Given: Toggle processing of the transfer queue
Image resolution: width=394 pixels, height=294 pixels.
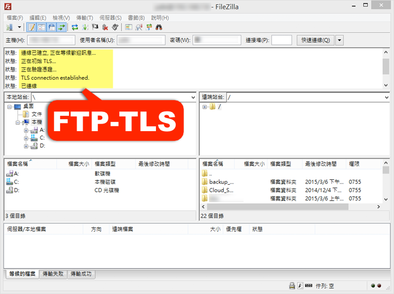Looking at the screenshot, I should coord(85,27).
